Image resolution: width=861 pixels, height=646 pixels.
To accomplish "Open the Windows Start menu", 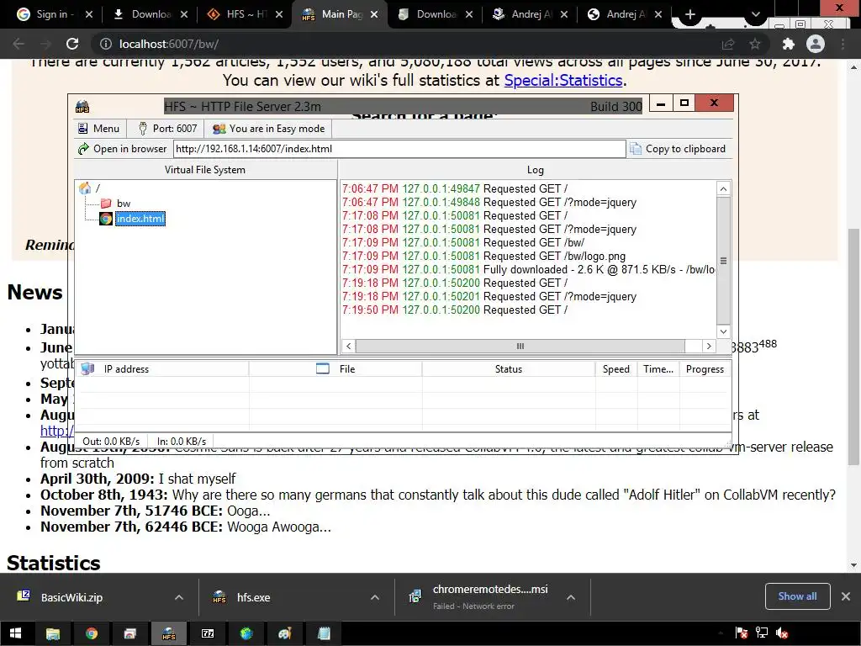I will (15, 634).
